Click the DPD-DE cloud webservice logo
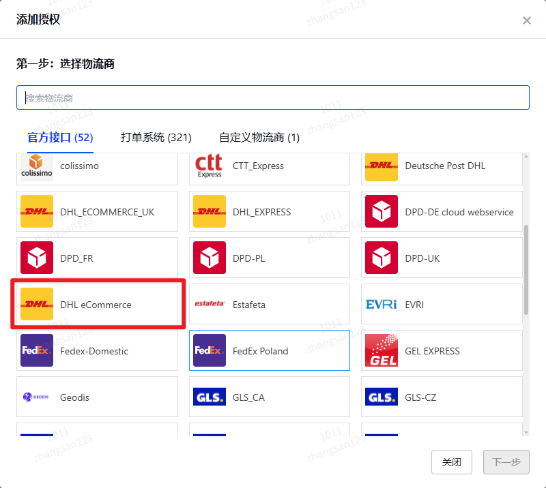 pyautogui.click(x=382, y=211)
